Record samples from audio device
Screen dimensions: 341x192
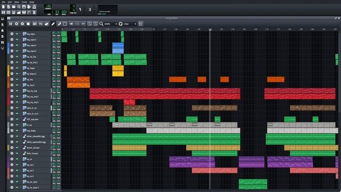(x=17, y=23)
